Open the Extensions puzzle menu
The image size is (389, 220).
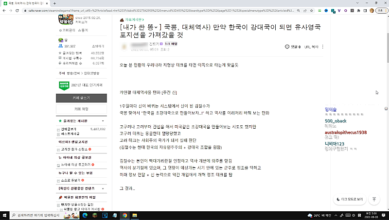point(358,11)
